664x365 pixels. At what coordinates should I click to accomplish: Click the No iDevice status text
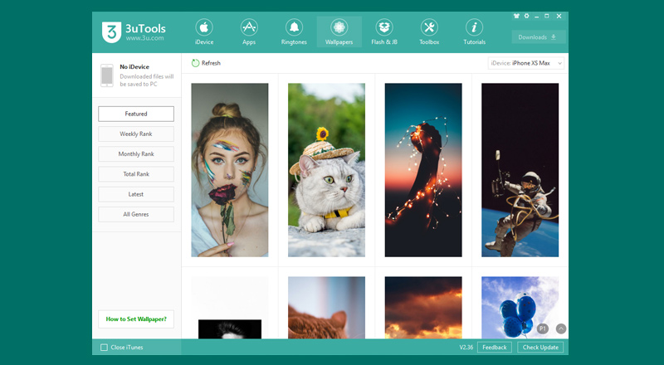(134, 66)
